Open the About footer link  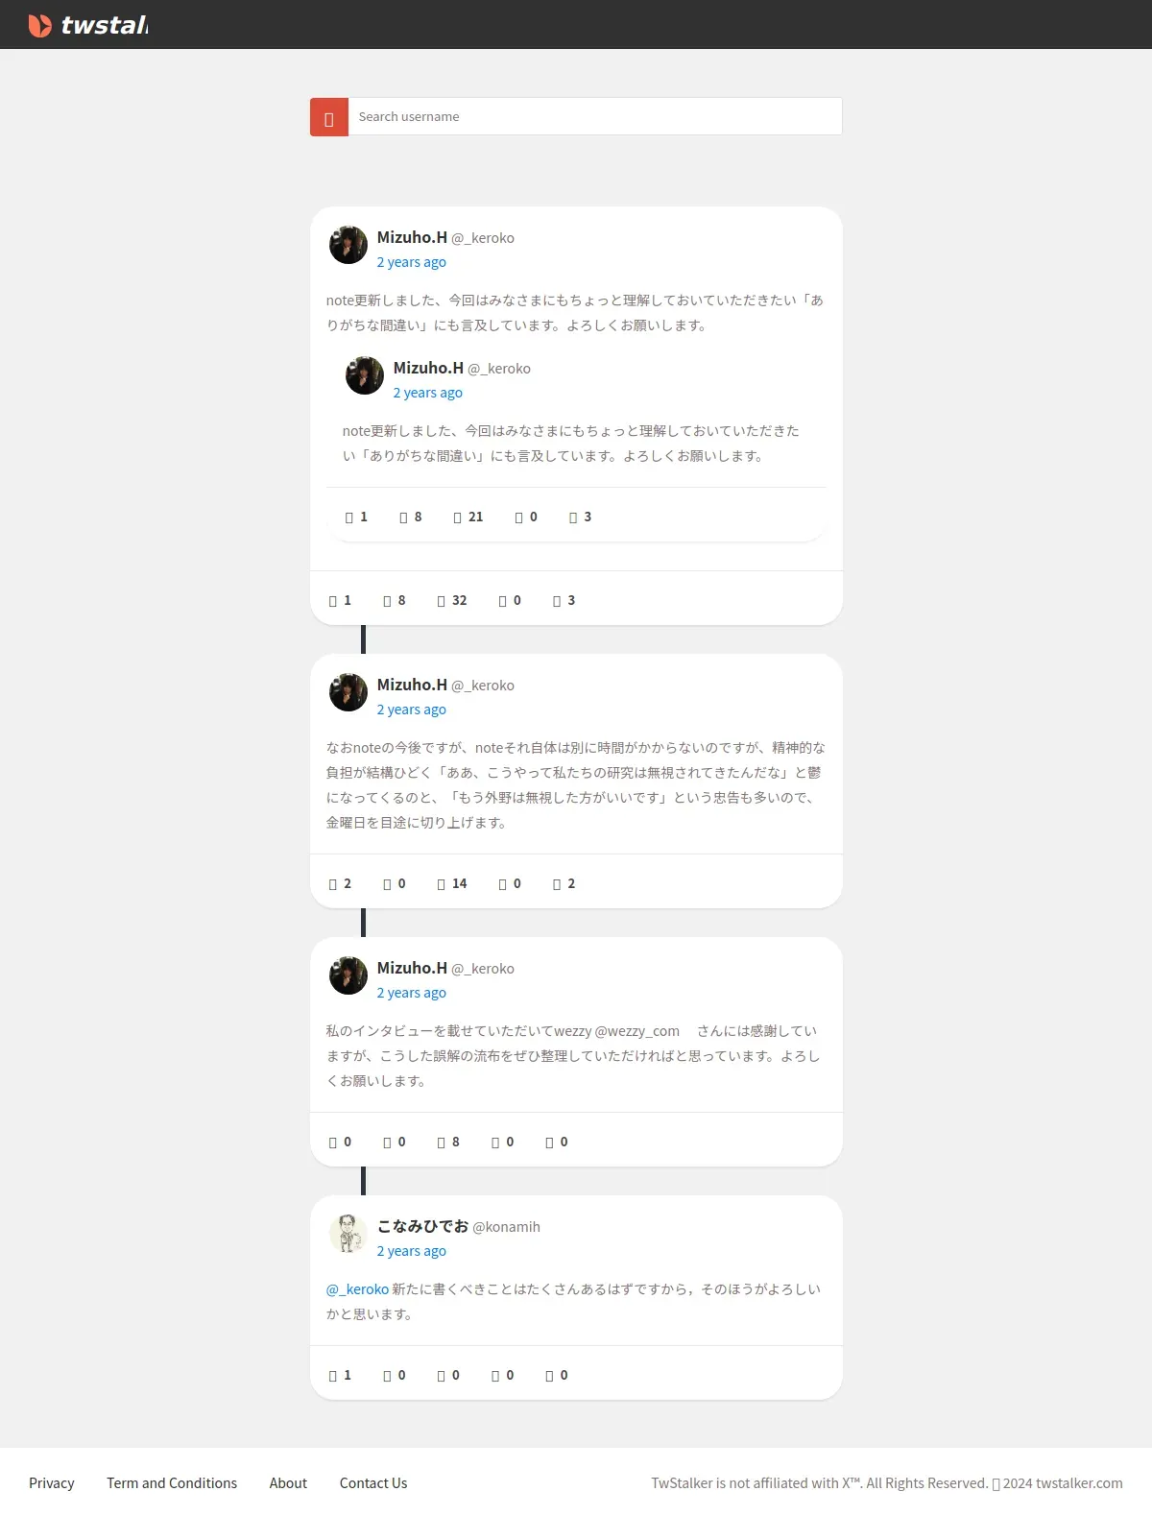pyautogui.click(x=288, y=1483)
